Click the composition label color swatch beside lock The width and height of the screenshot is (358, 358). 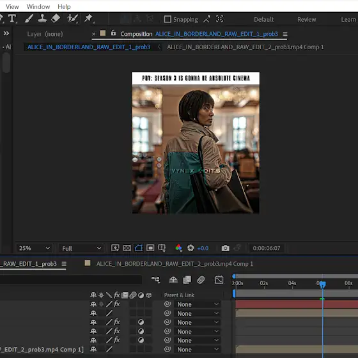(x=103, y=33)
